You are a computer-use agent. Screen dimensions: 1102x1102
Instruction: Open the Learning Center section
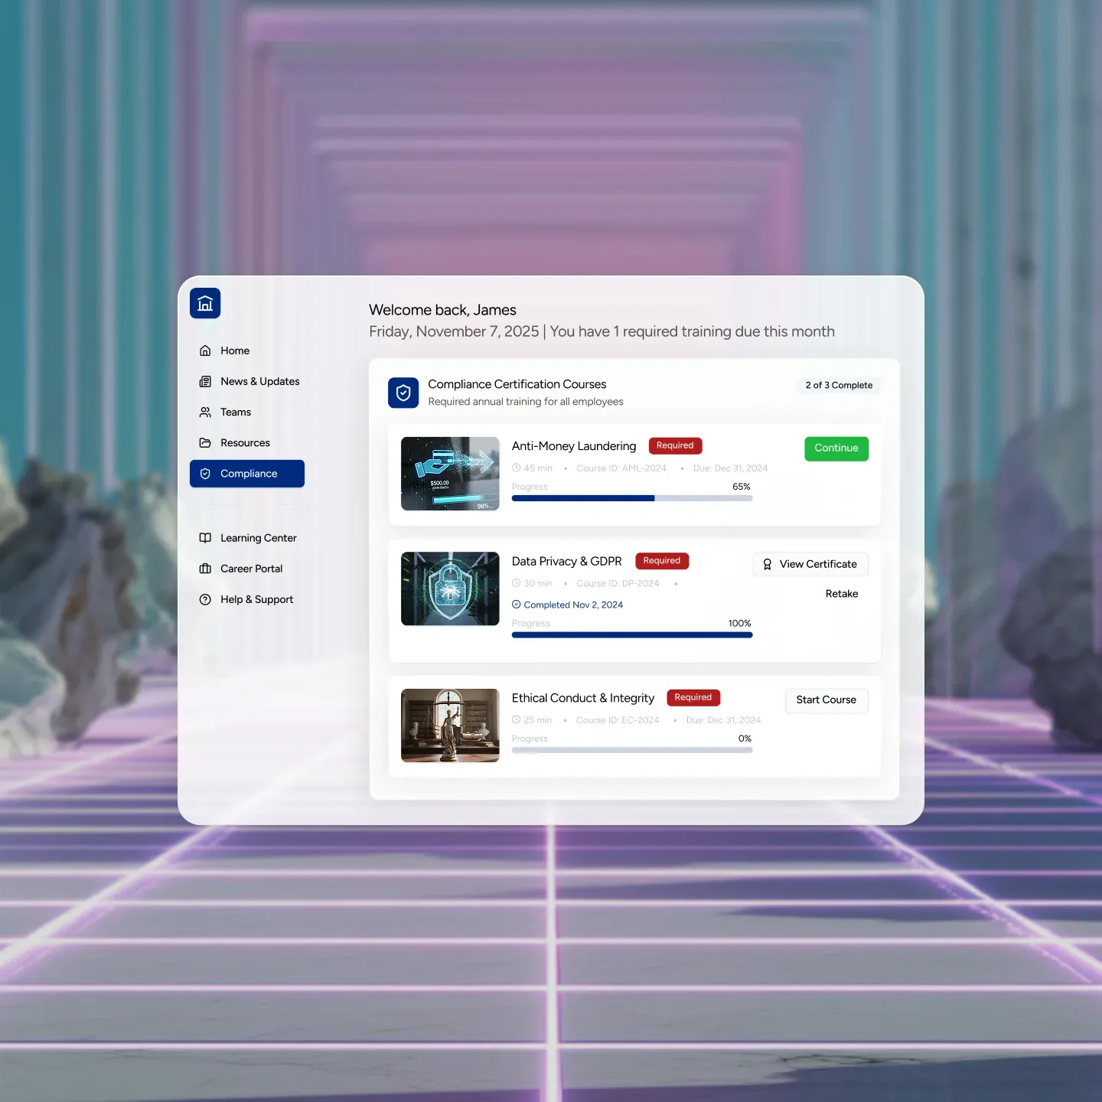[x=258, y=538]
